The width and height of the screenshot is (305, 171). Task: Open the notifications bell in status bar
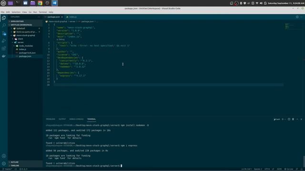pyautogui.click(x=302, y=169)
